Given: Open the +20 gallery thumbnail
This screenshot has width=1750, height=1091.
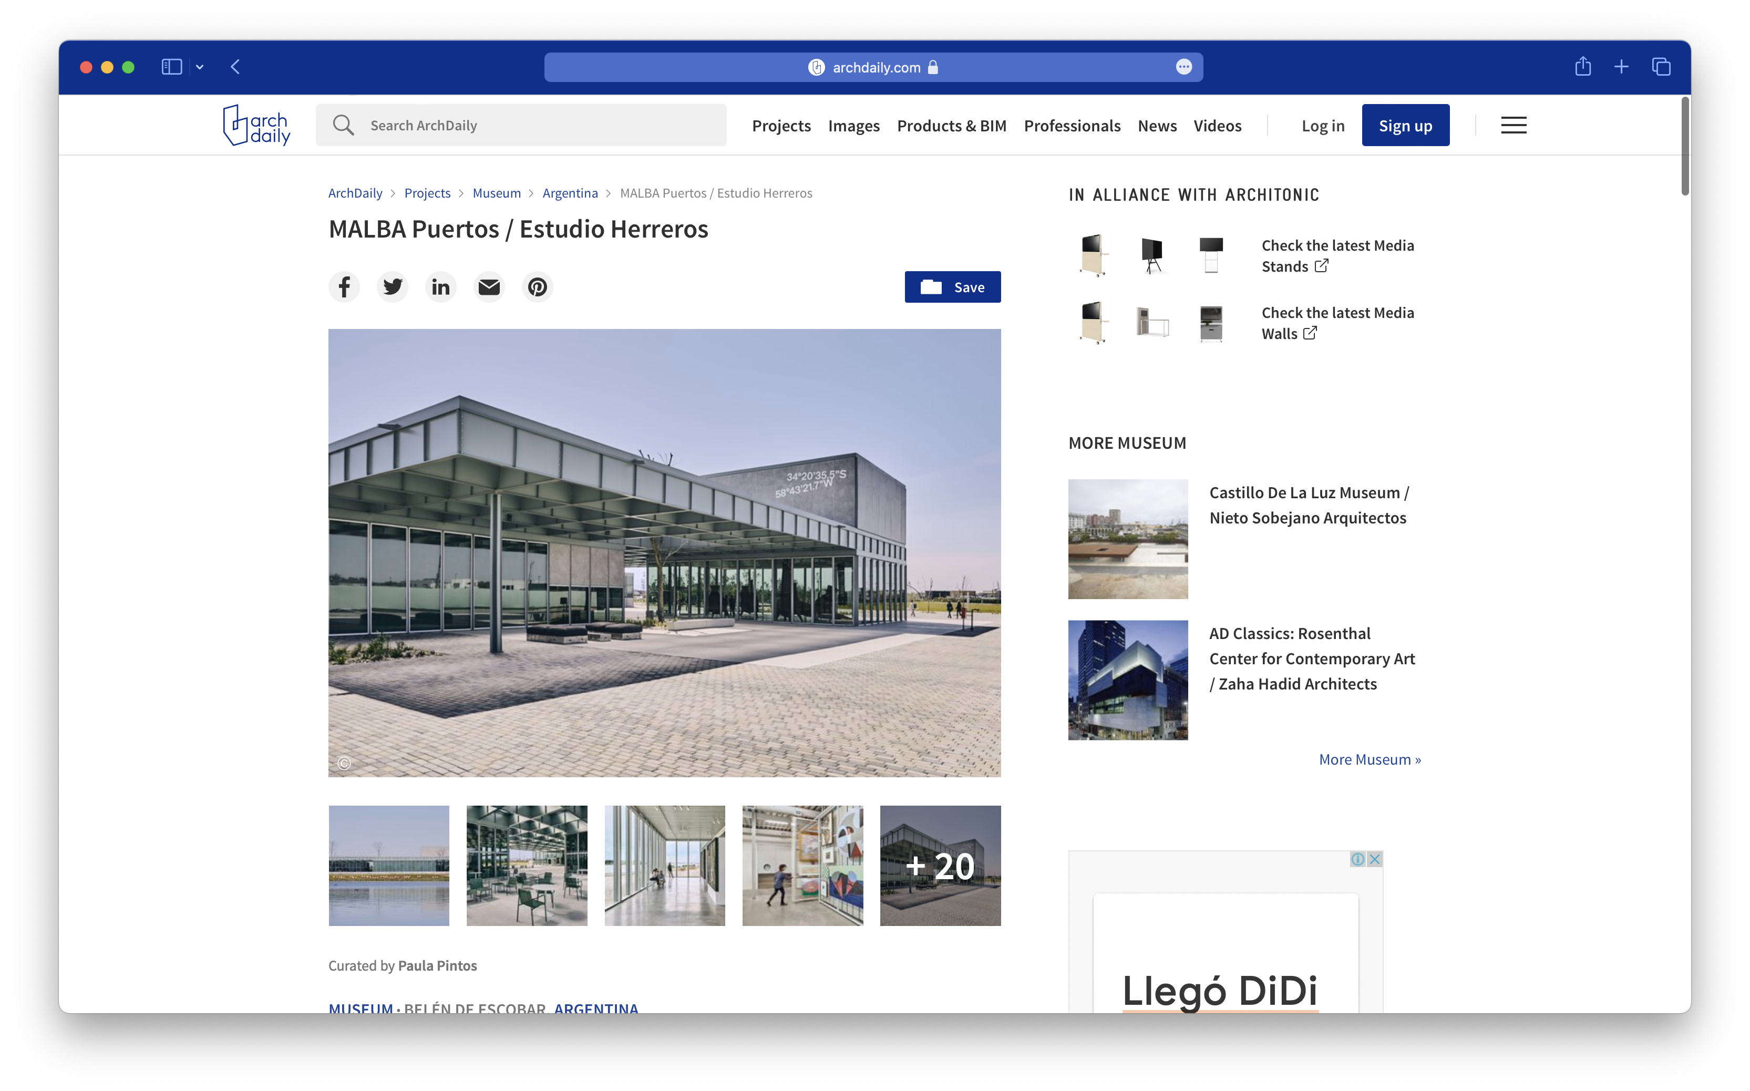Looking at the screenshot, I should click(940, 866).
